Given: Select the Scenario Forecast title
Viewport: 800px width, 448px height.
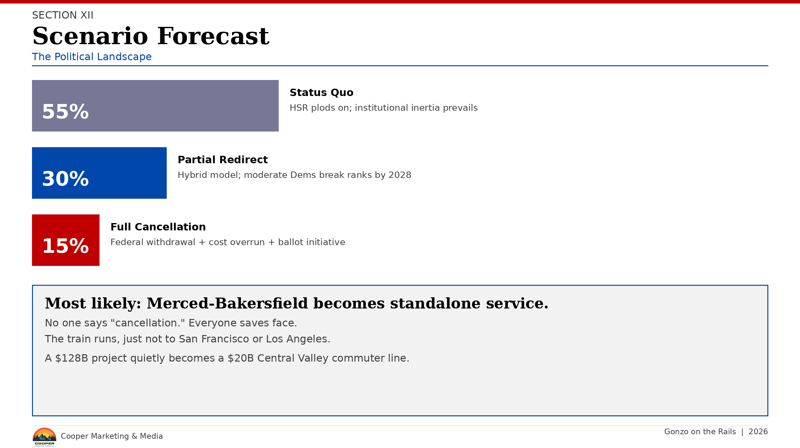Looking at the screenshot, I should pos(151,36).
